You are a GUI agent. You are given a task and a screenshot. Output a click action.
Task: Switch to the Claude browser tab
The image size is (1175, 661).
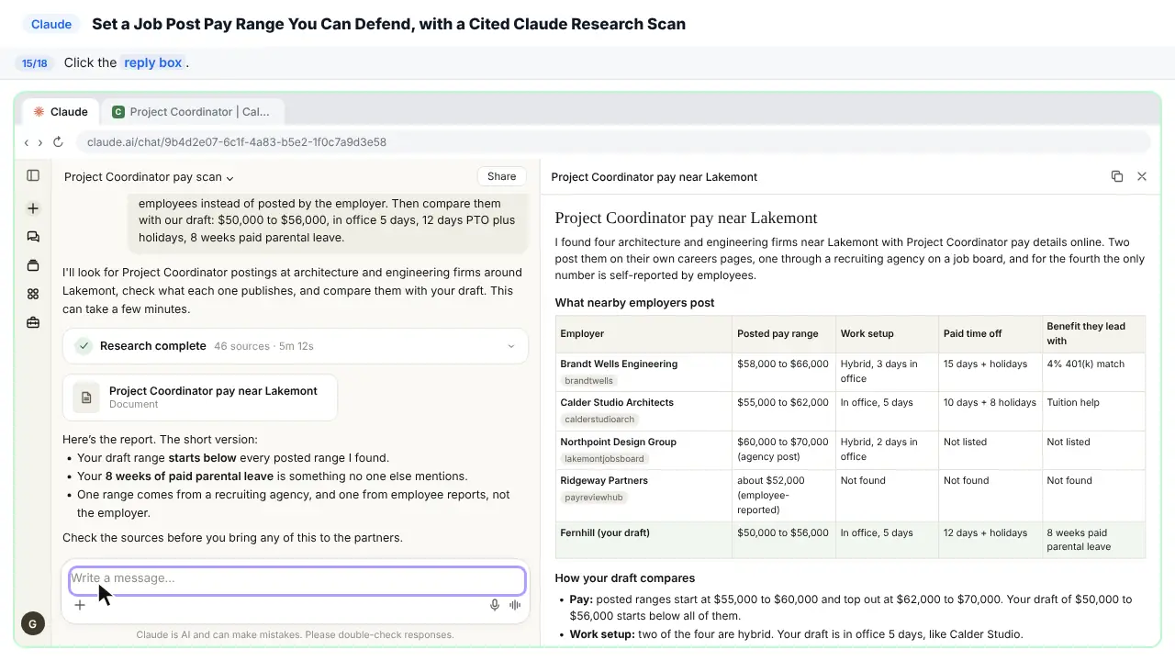61,112
